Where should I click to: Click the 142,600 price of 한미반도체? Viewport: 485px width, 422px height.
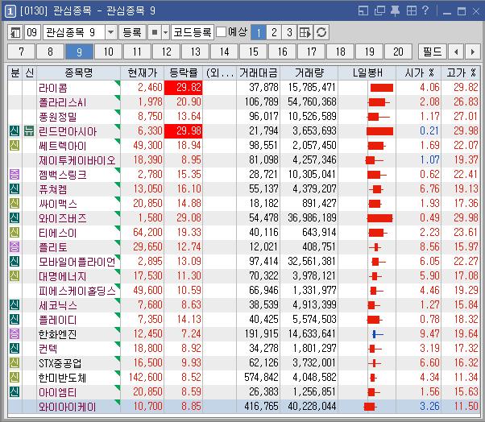tap(146, 377)
